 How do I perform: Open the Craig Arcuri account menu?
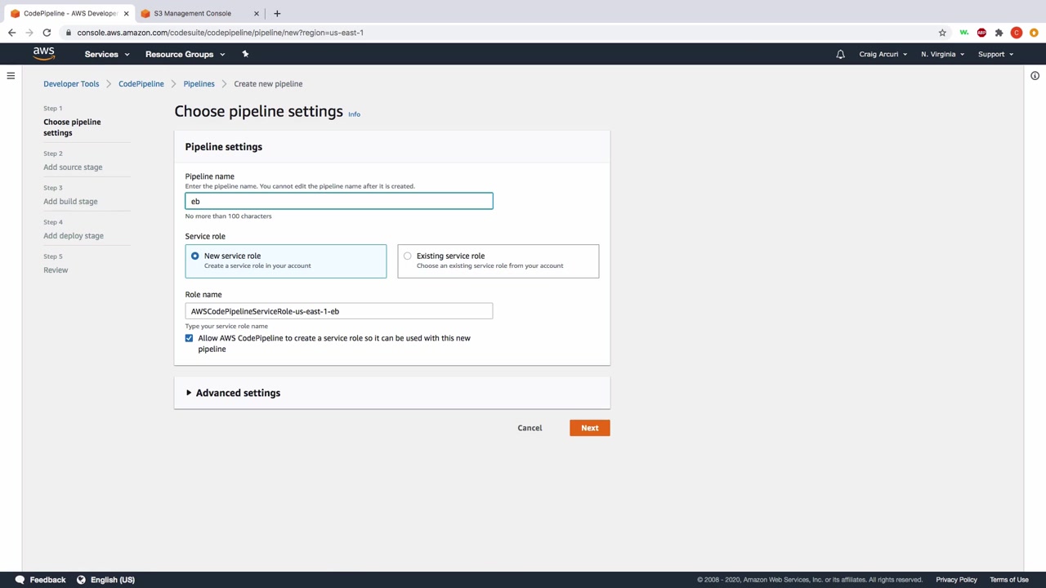tap(883, 54)
